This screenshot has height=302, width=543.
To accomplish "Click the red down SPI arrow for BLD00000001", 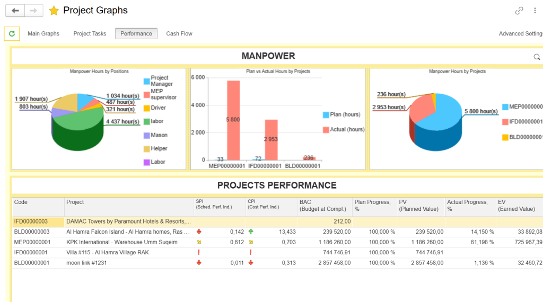I will click(x=199, y=263).
